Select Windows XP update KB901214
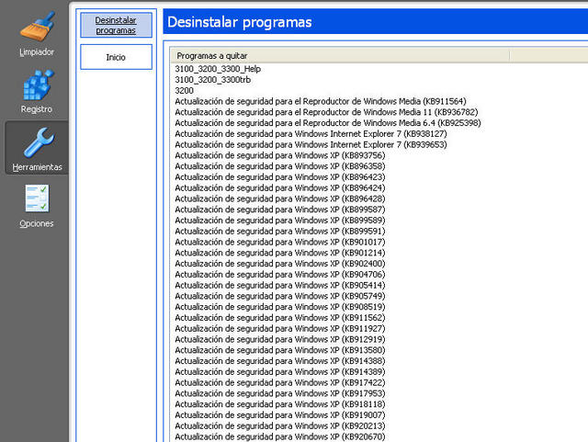Viewport: 588px width, 442px height. click(280, 253)
